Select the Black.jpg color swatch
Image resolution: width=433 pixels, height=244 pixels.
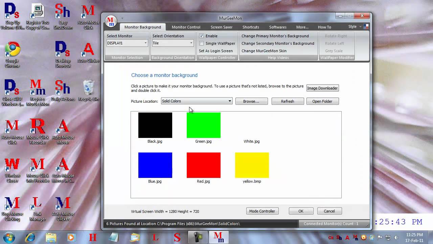click(x=155, y=125)
